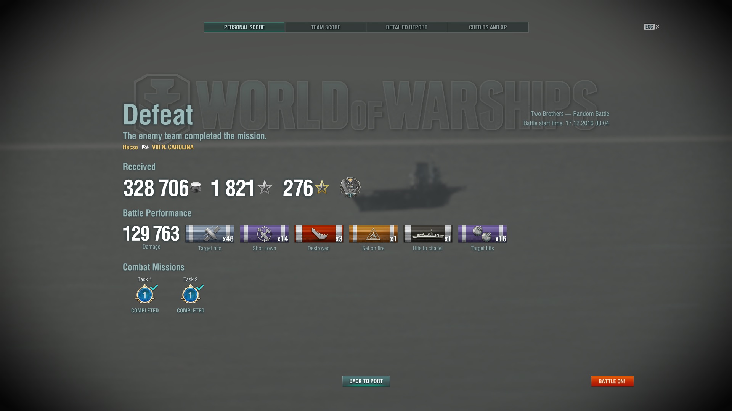Select the Personal Score tab
The height and width of the screenshot is (411, 732).
(244, 27)
